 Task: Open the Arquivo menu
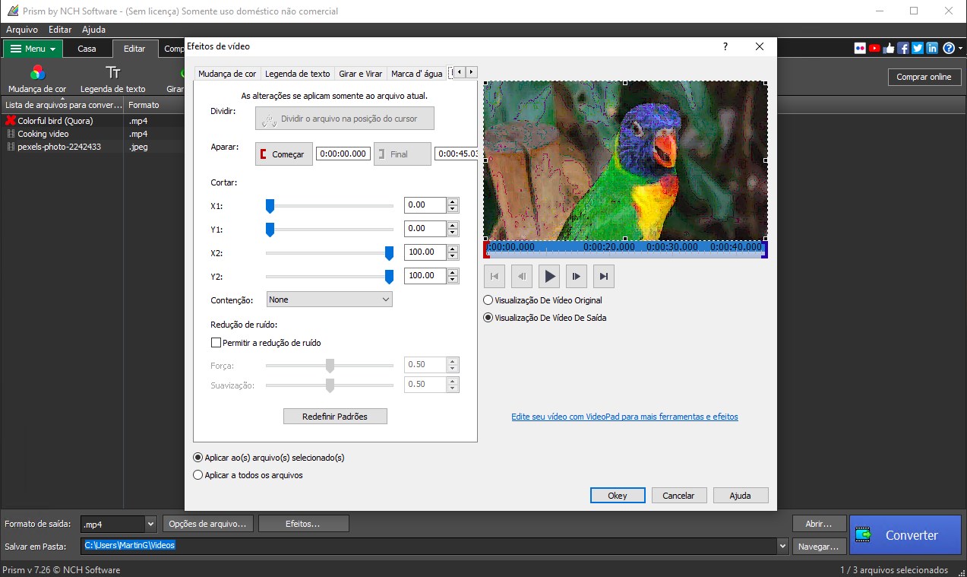22,30
